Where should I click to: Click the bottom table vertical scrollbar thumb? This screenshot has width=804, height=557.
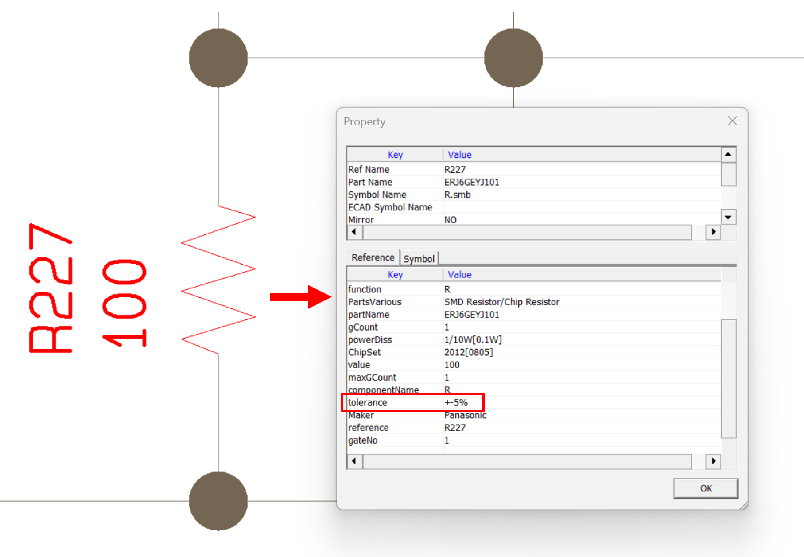click(728, 378)
